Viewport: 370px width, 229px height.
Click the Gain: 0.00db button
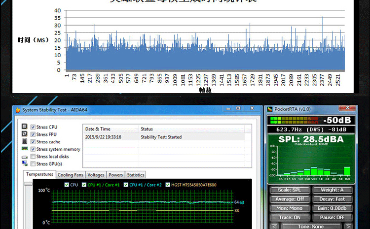(x=332, y=208)
